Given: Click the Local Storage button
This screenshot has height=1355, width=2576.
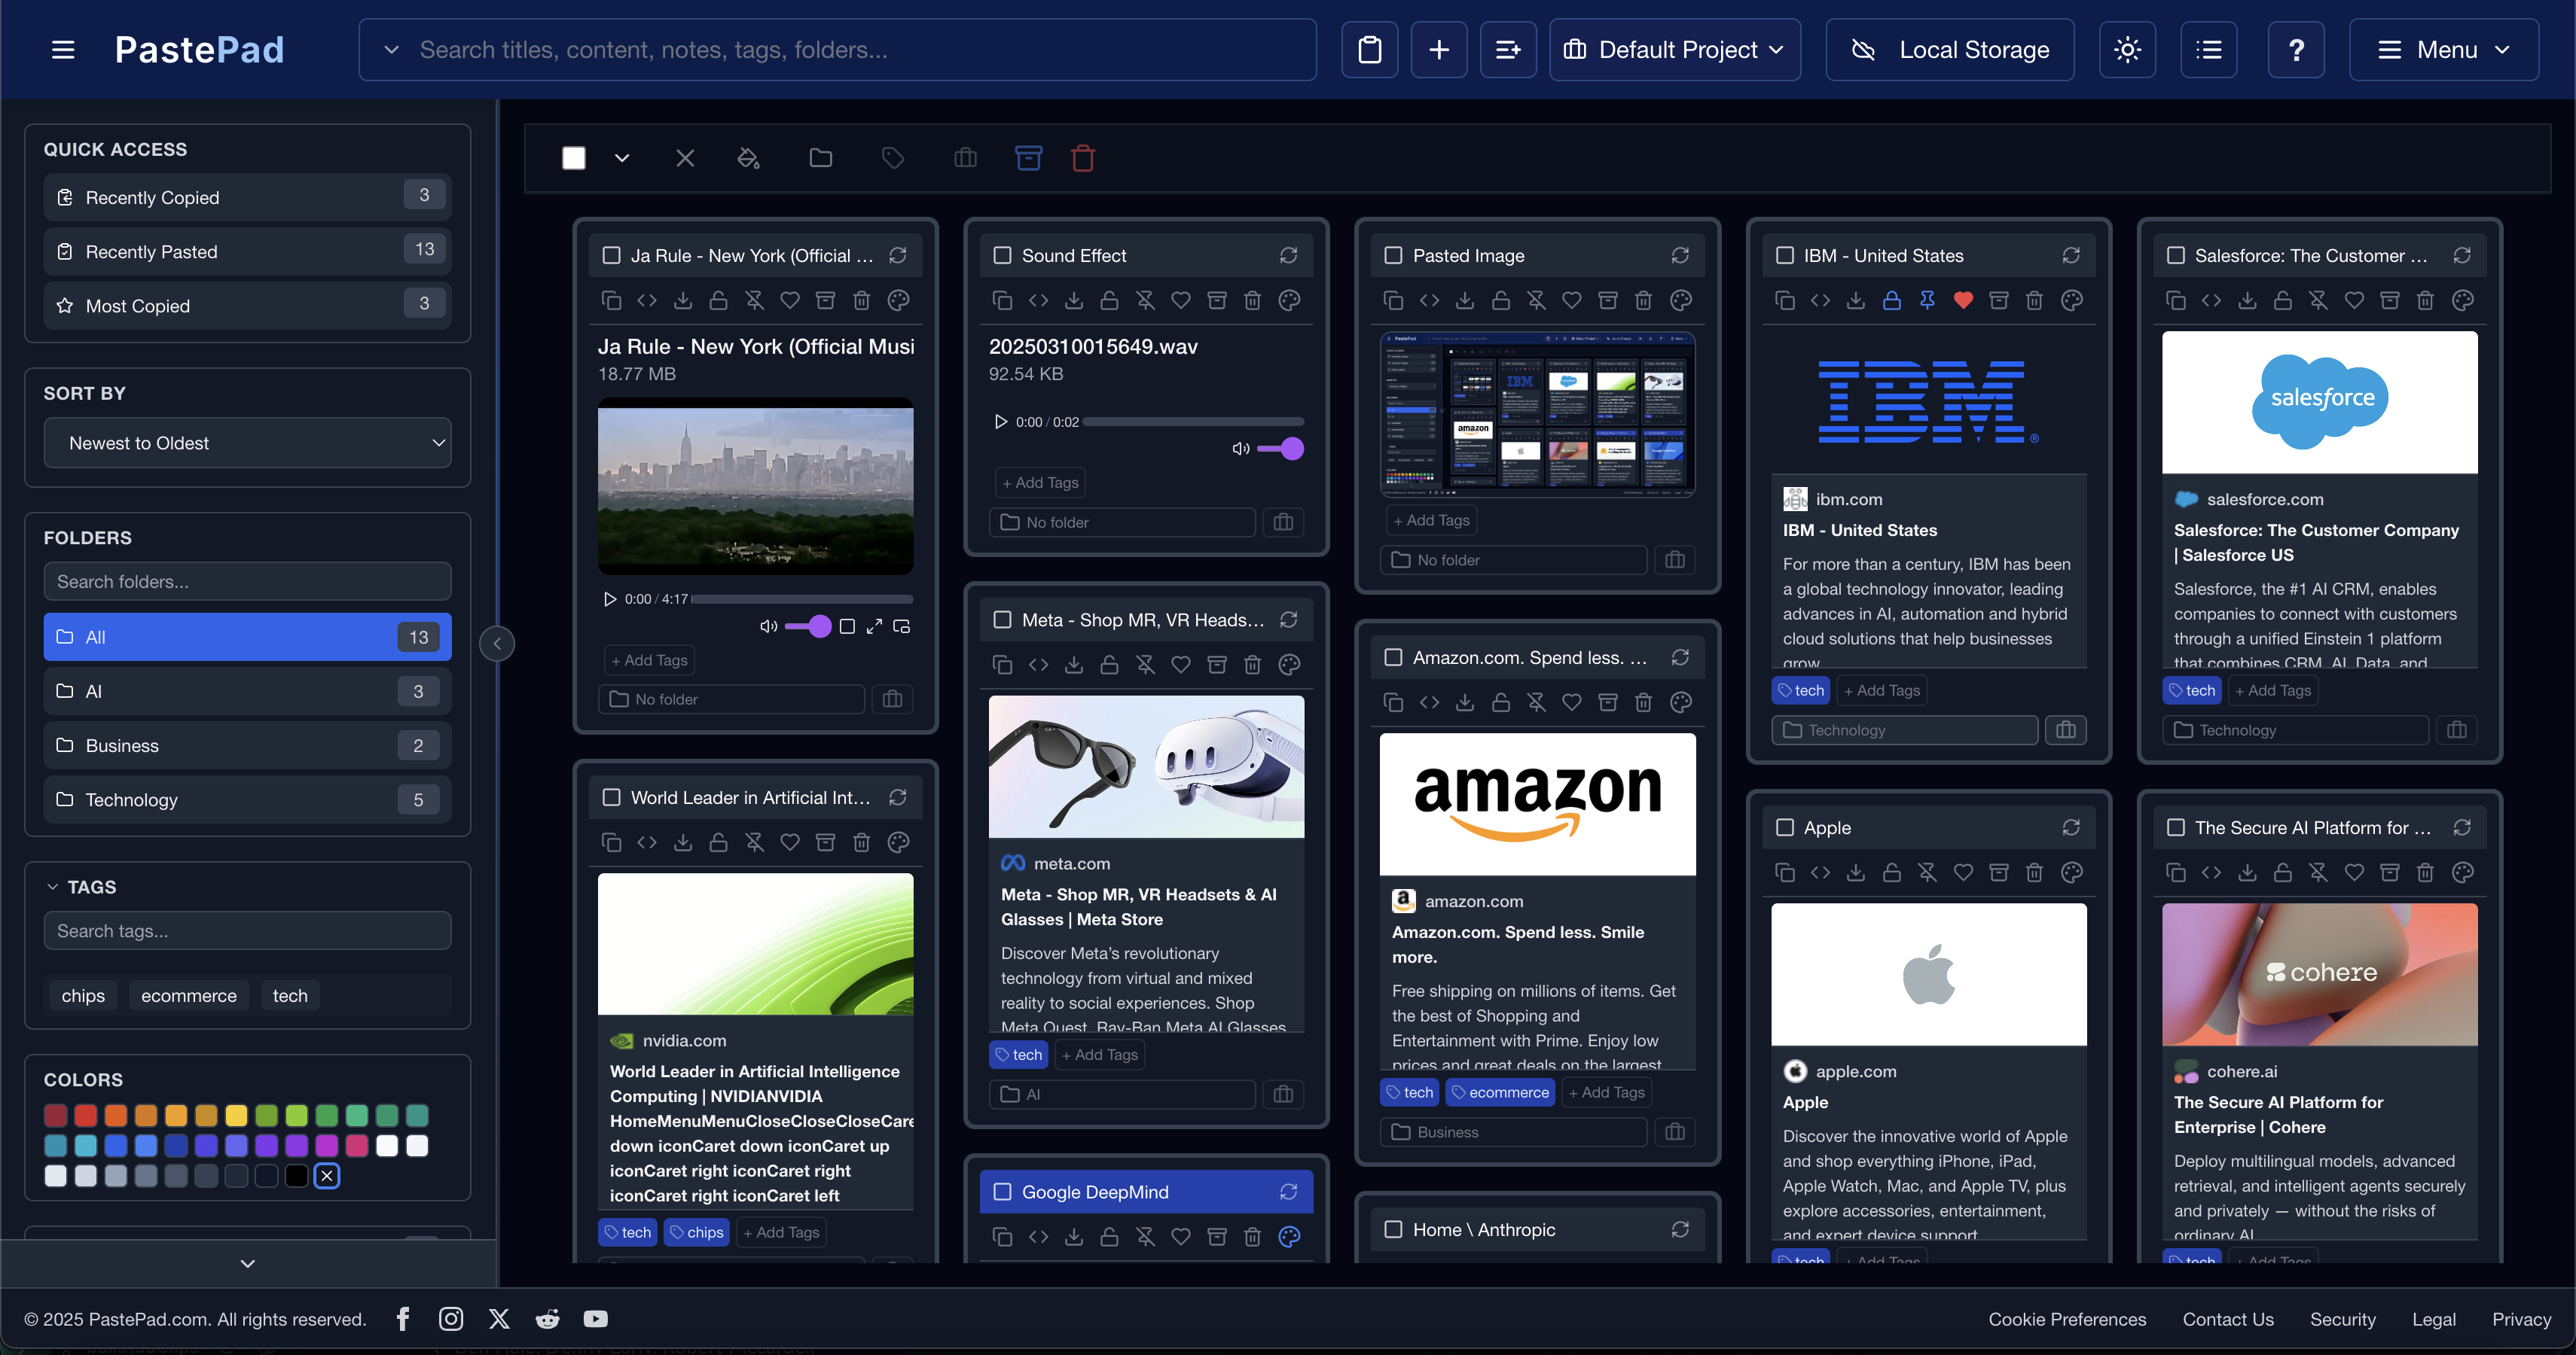Looking at the screenshot, I should pos(1949,50).
